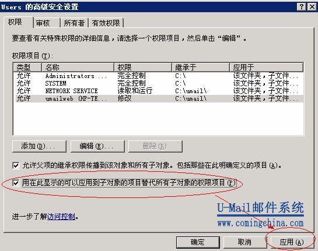
Task: Sort by the 应用于 column header
Action: tap(266, 67)
